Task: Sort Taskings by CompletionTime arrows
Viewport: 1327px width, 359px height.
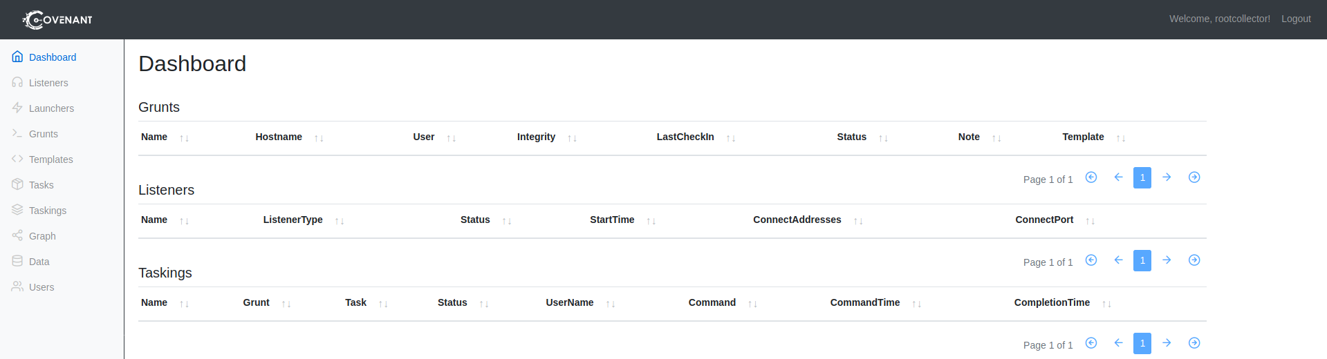Action: 1106,304
